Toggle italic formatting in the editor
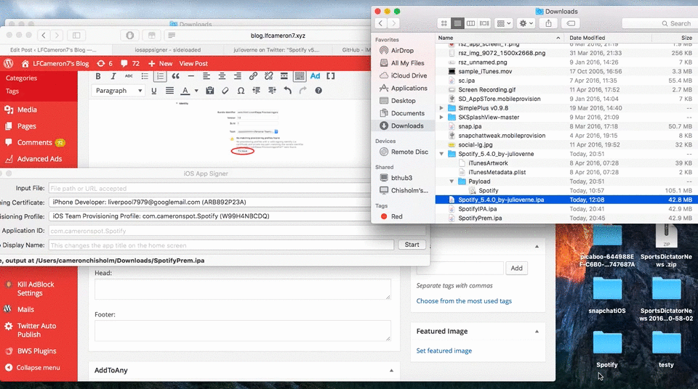698x389 pixels. (x=113, y=76)
